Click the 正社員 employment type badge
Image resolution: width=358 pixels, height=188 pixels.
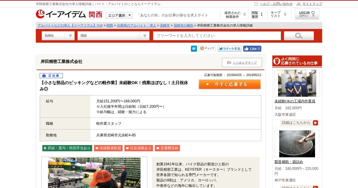click(x=51, y=76)
